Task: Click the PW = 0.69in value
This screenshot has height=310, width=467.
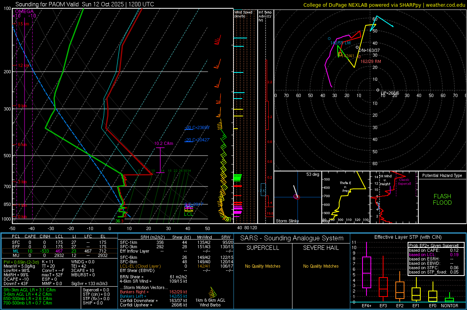Action: 20,262
